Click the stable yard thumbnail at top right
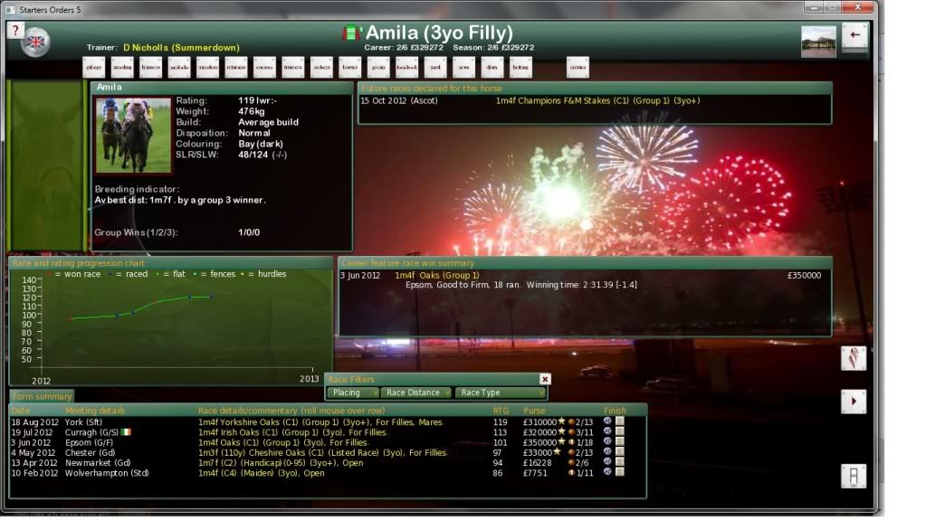The height and width of the screenshot is (520, 926). (x=818, y=42)
